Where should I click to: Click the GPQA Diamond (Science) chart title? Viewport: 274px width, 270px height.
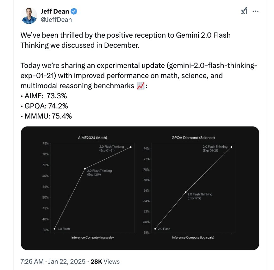point(193,138)
